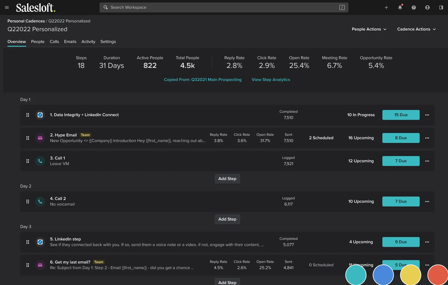Open more options for Call 2 step
The image size is (448, 285).
pyautogui.click(x=427, y=202)
